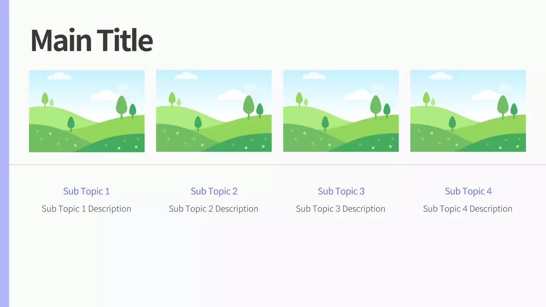Click the tallest tree in the fourth image

tap(503, 105)
